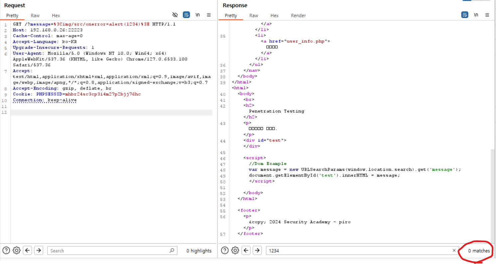Toggle \n non-printable characters in Response
Screen dimensions: 496x264
476,15
